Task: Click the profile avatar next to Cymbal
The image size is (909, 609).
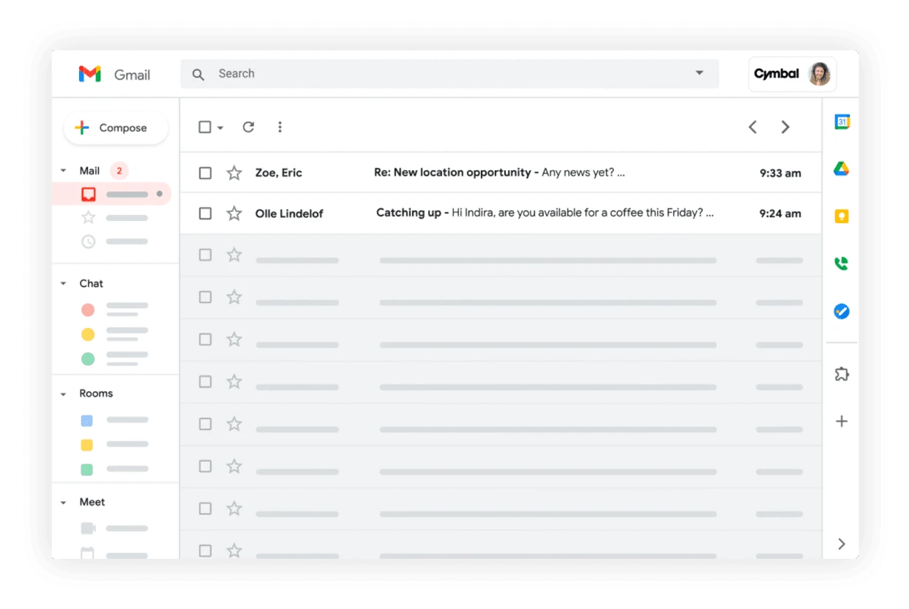Action: coord(819,74)
